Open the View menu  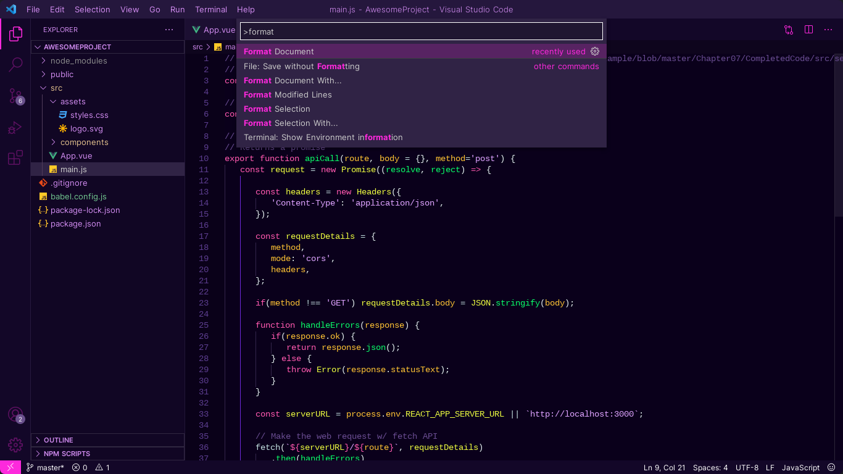(x=130, y=9)
